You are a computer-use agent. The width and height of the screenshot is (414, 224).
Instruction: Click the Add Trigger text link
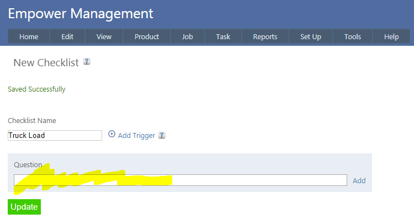tap(136, 135)
